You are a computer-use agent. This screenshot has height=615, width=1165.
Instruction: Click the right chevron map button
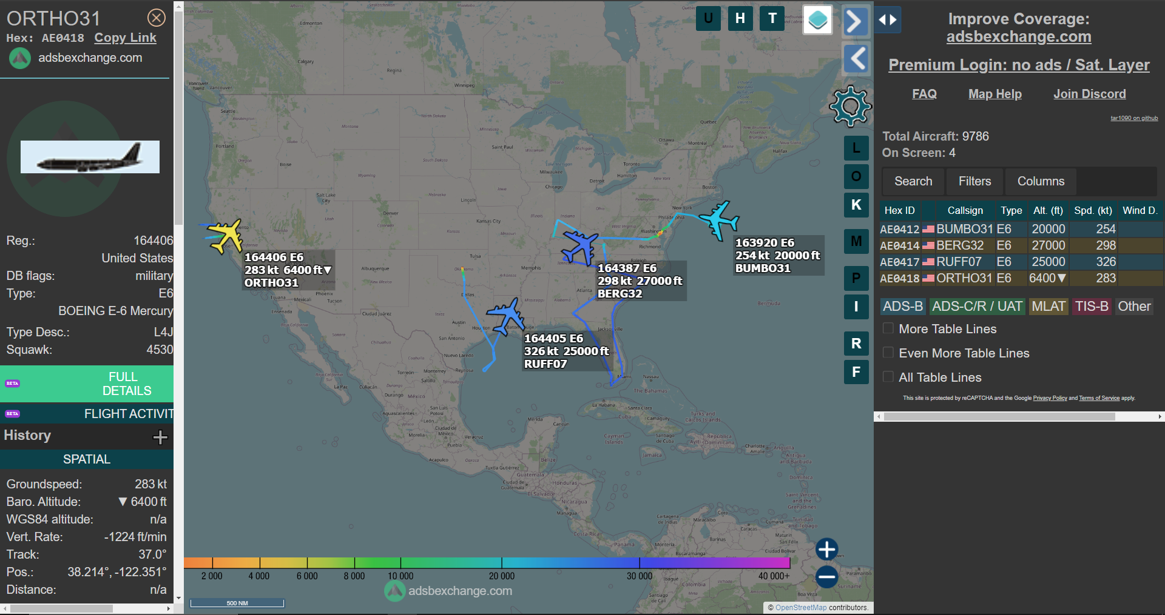(856, 21)
